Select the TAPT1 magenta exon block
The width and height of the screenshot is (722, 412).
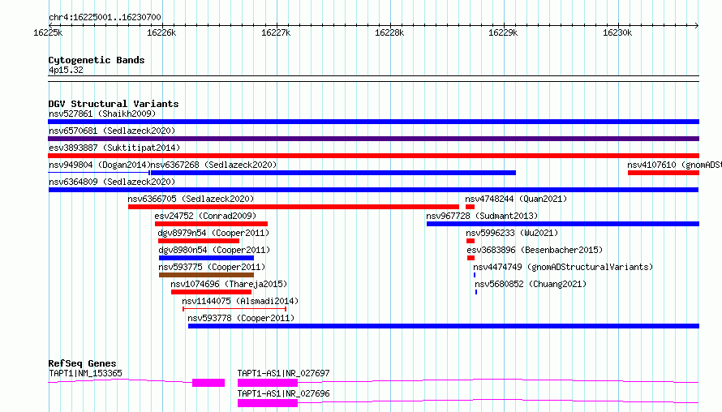[208, 383]
